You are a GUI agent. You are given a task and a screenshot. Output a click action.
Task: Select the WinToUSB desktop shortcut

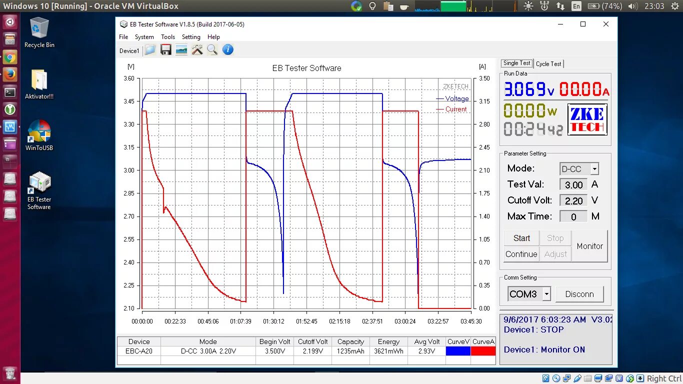pyautogui.click(x=39, y=135)
